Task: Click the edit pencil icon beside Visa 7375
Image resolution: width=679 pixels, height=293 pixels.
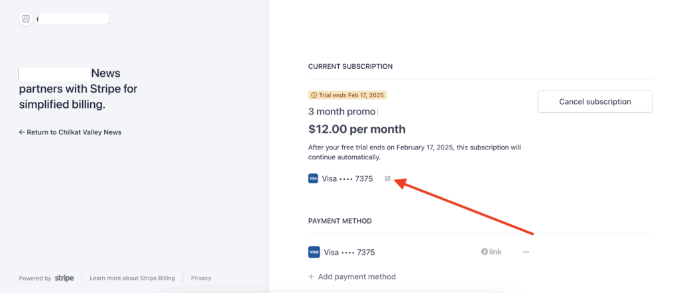Action: coord(388,179)
